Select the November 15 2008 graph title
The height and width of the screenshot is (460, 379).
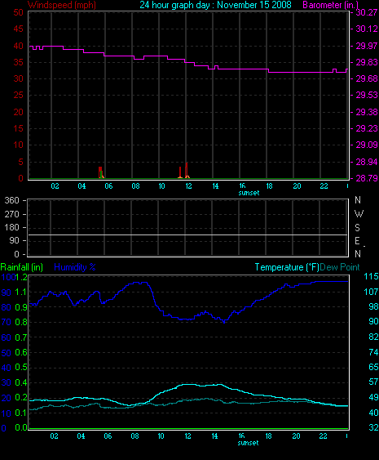tap(254, 5)
